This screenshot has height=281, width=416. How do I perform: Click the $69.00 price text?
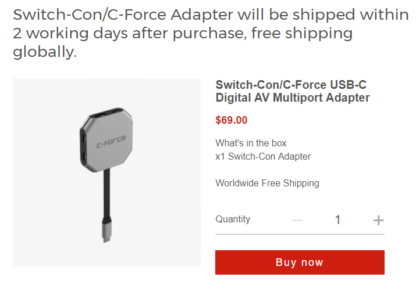232,120
